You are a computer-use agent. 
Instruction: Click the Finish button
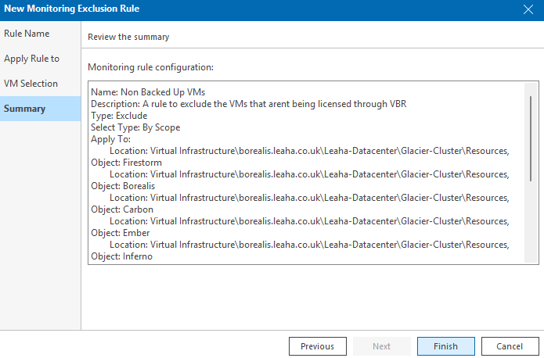[x=446, y=346]
